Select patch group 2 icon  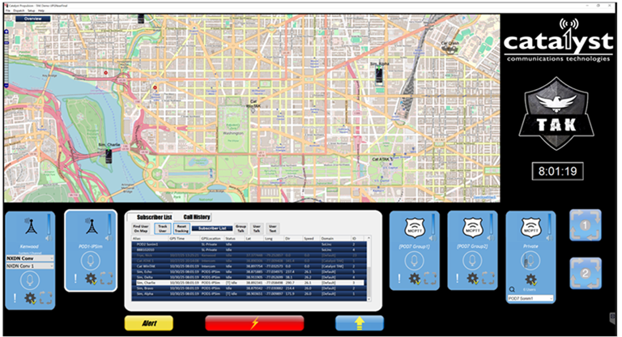click(x=586, y=274)
